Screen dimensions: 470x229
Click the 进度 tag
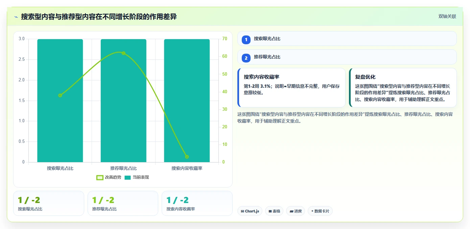tap(296, 211)
